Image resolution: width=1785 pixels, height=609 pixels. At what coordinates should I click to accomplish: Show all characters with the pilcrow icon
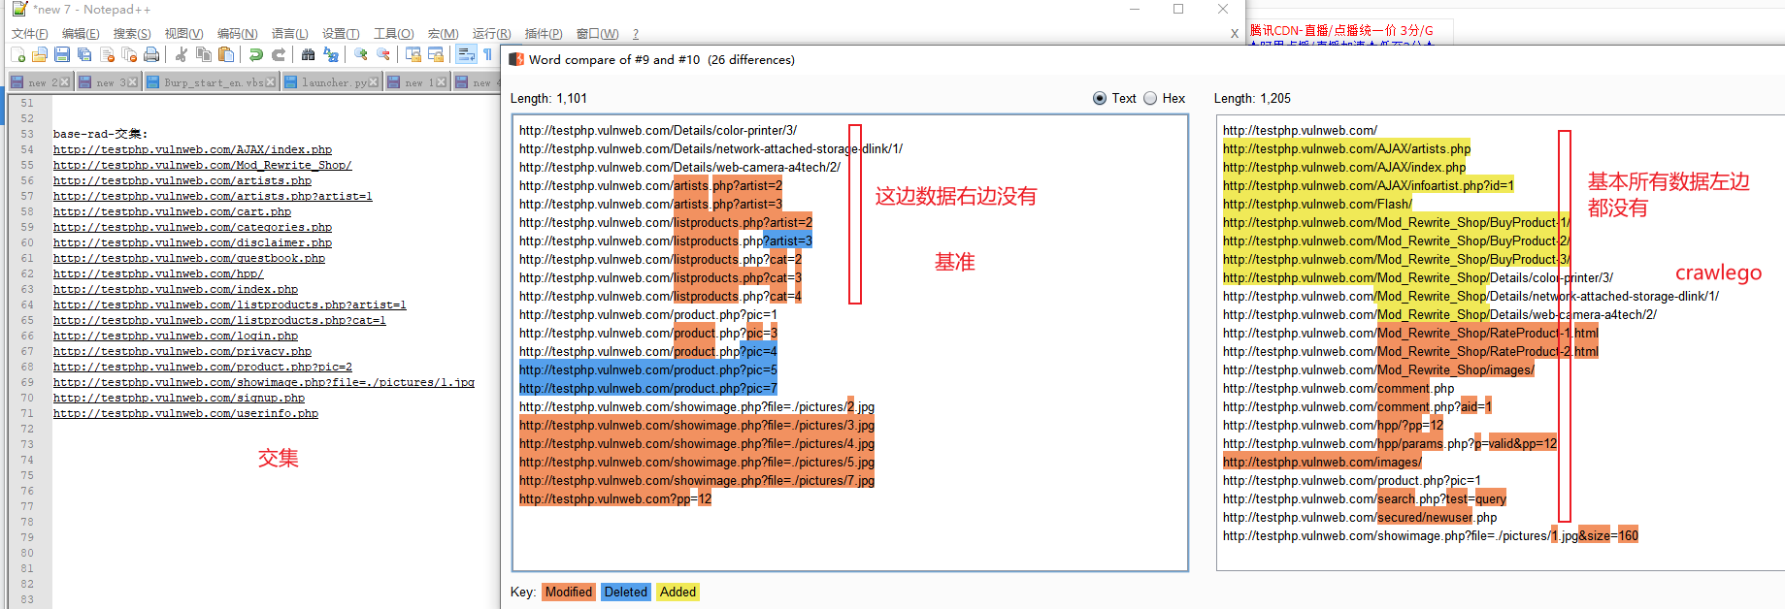[x=487, y=54]
